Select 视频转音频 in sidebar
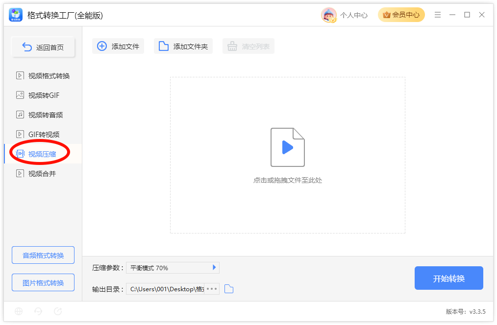This screenshot has height=325, width=497. click(x=43, y=115)
